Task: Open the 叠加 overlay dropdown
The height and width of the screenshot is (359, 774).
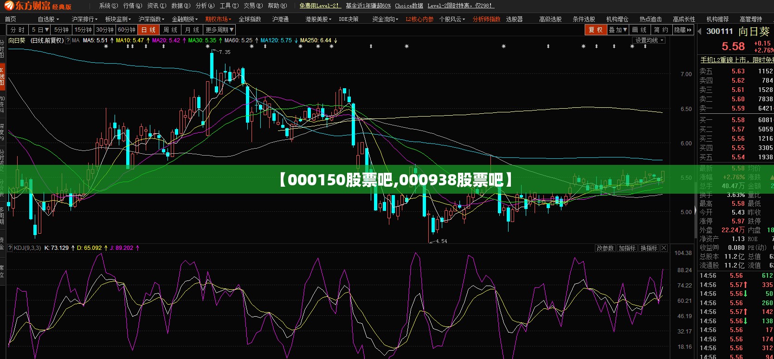Action: click(618, 30)
